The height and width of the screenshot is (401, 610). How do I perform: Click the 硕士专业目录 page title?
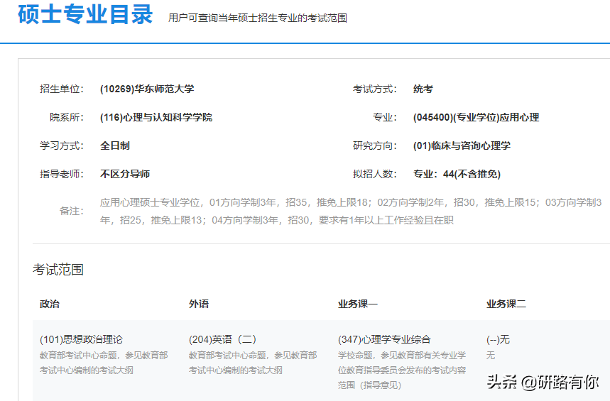click(x=85, y=14)
